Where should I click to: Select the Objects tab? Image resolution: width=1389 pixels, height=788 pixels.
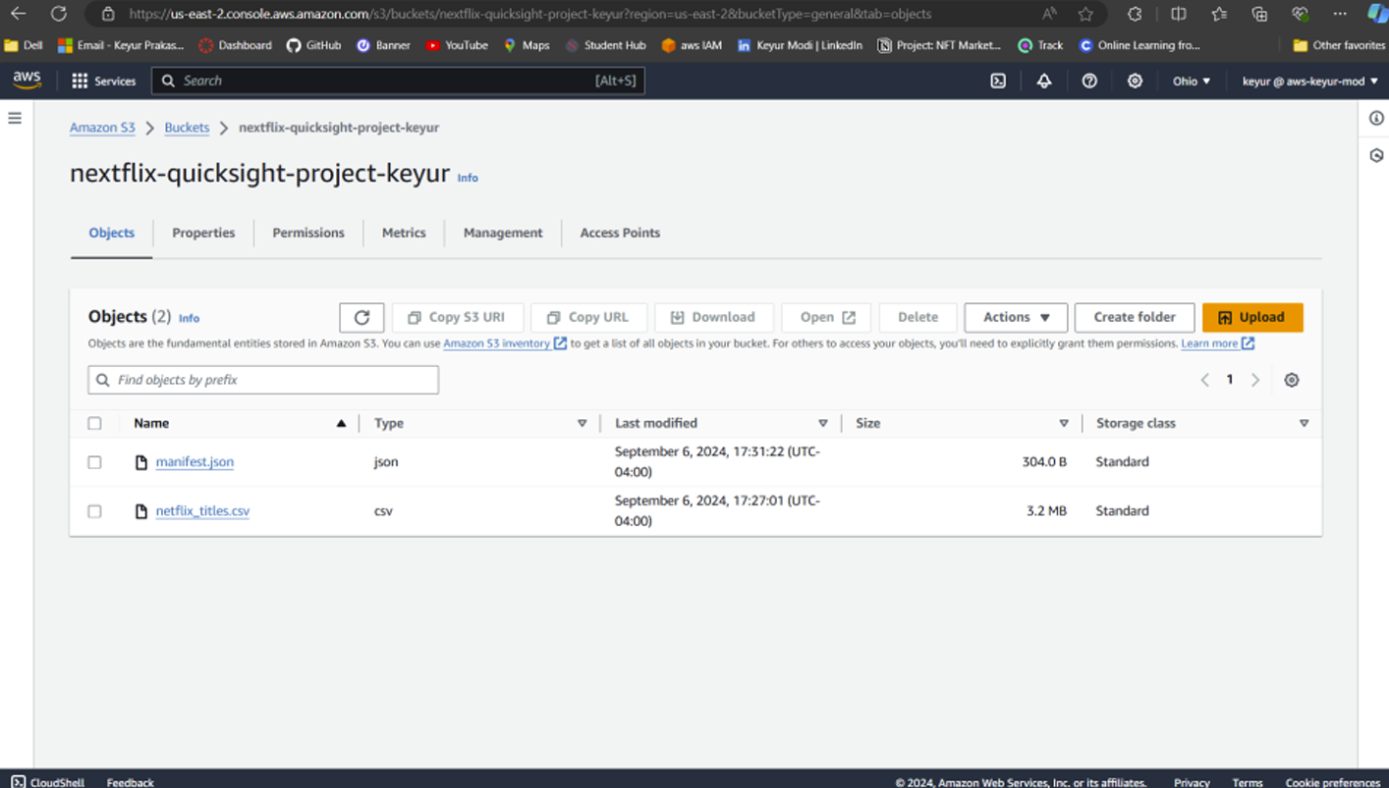[x=112, y=233]
